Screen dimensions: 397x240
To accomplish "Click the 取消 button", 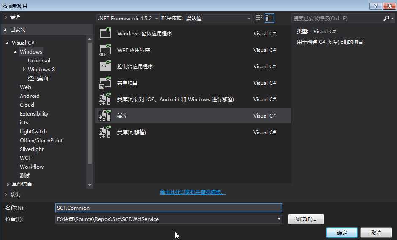I will pos(376,232).
